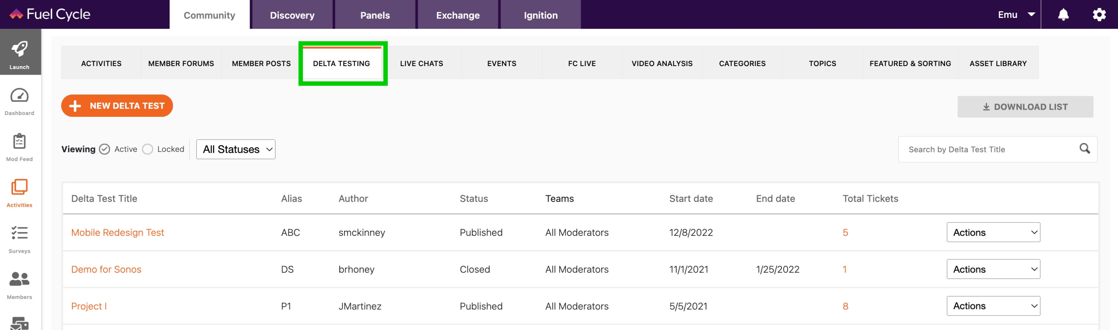1118x330 pixels.
Task: Click author brhoney cell
Action: tap(356, 269)
